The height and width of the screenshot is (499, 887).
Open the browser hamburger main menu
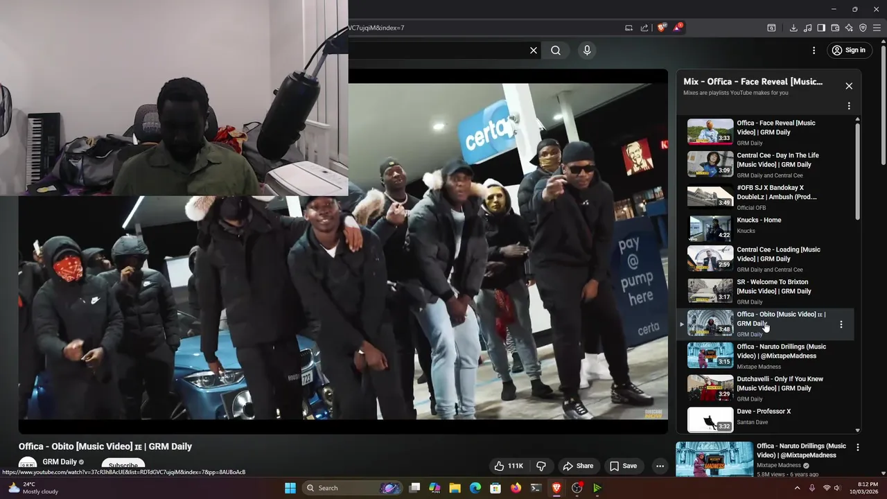tap(877, 28)
